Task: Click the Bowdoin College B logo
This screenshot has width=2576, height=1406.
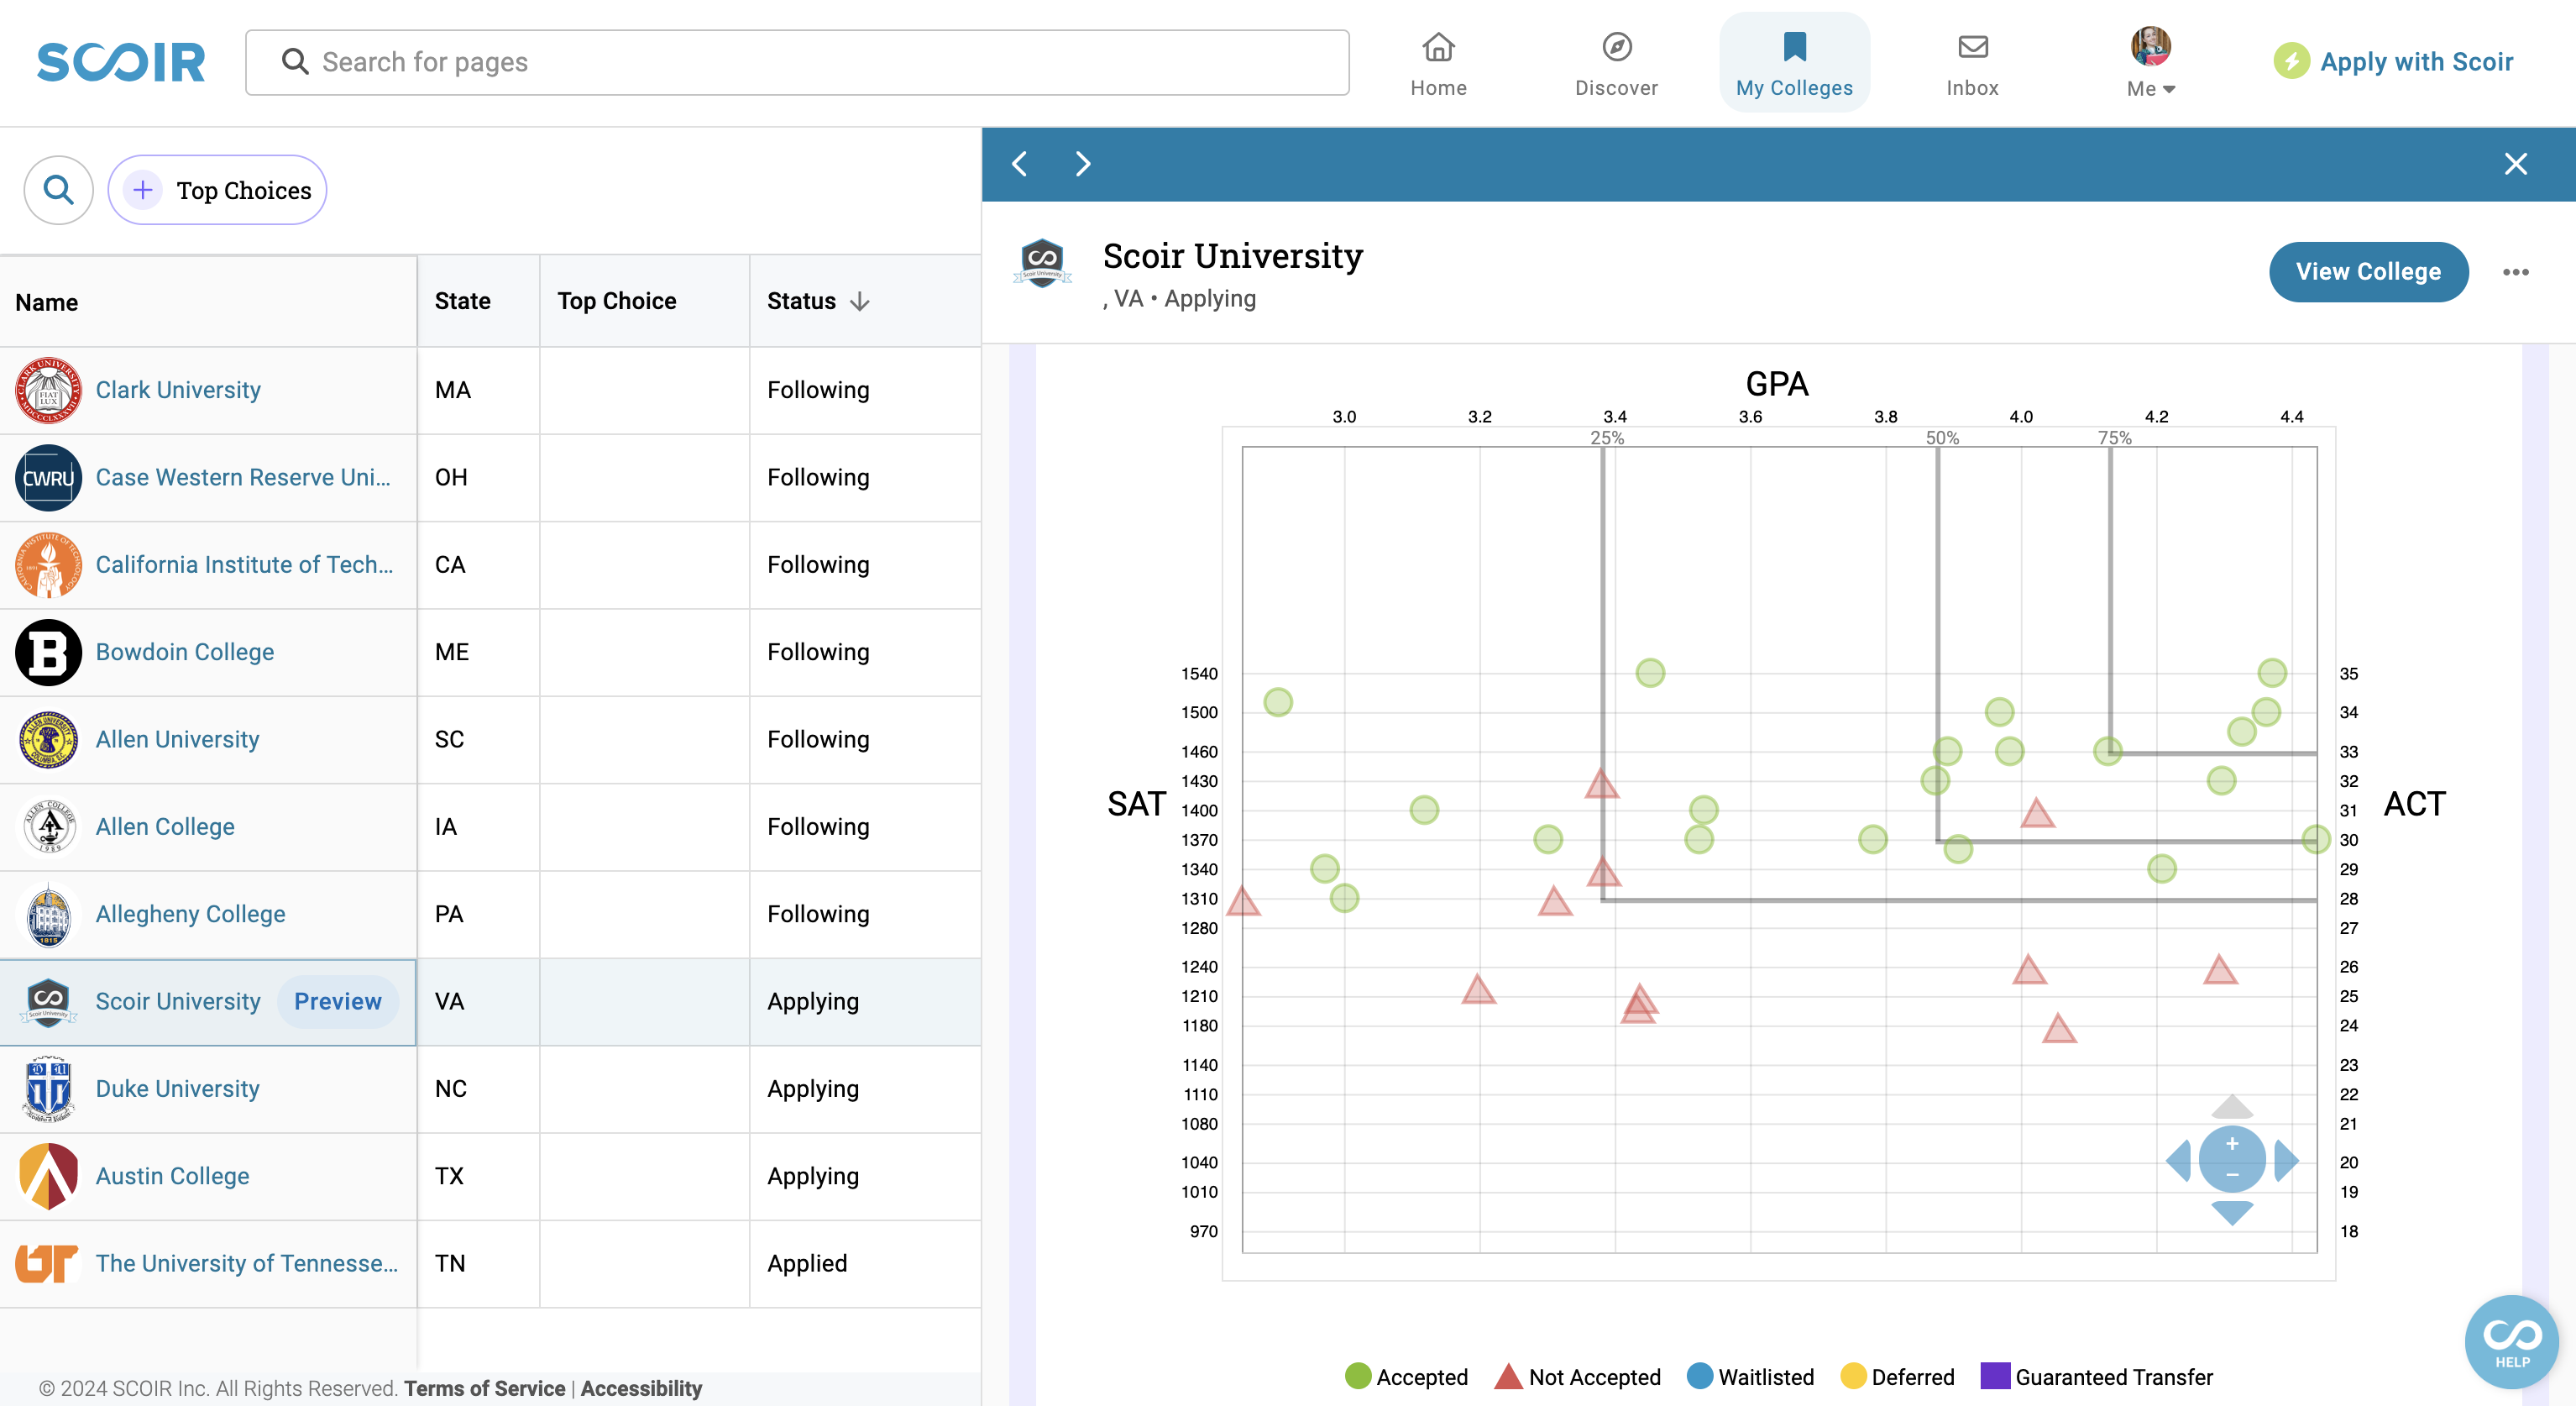Action: (x=48, y=652)
